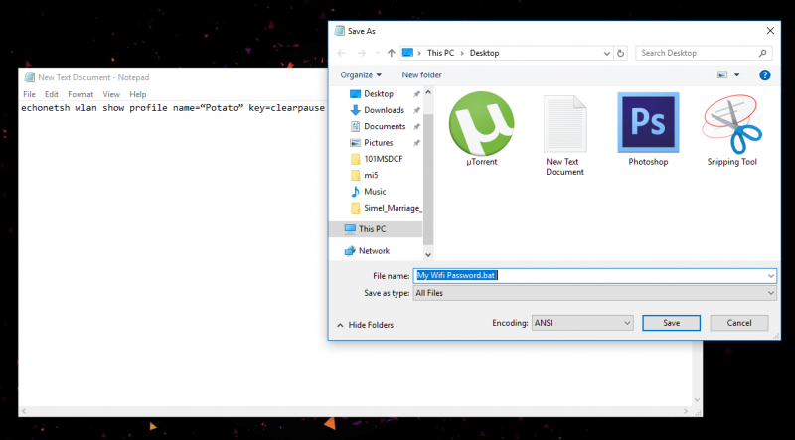795x440 pixels.
Task: Open the µTorrent shortcut icon
Action: click(481, 124)
